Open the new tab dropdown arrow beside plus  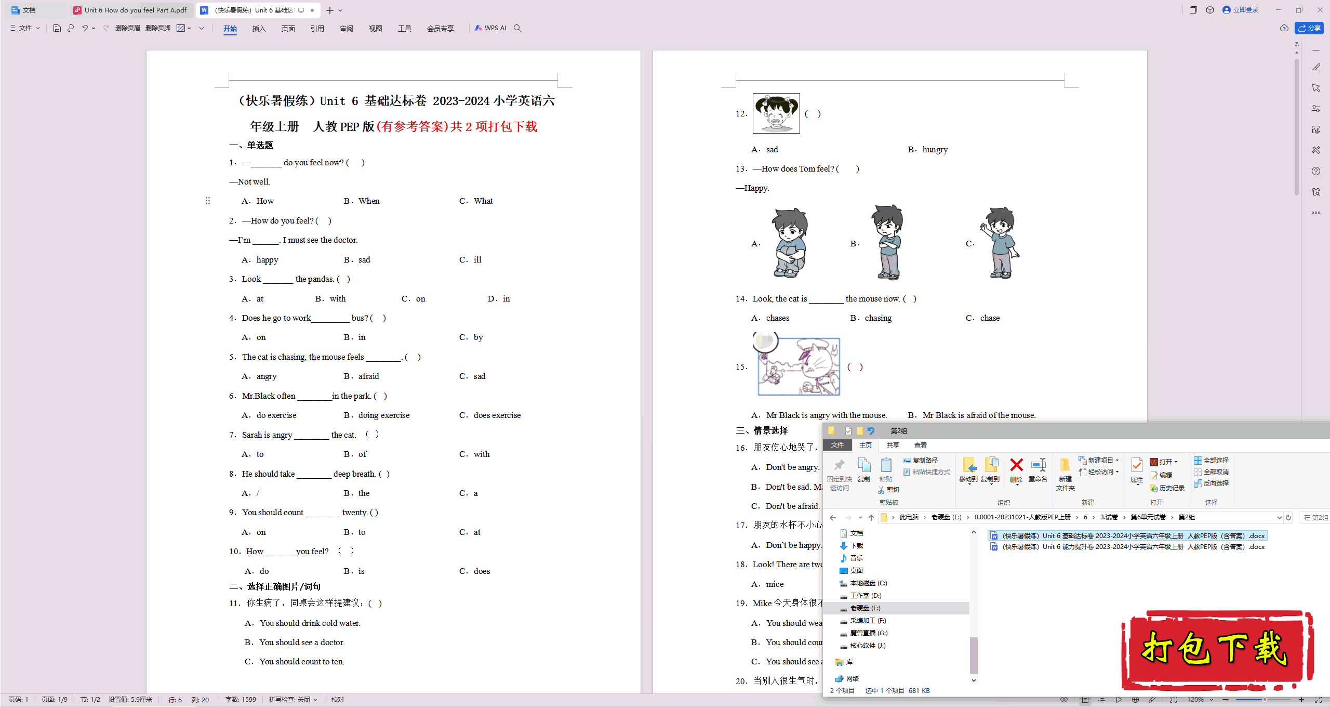click(x=340, y=10)
